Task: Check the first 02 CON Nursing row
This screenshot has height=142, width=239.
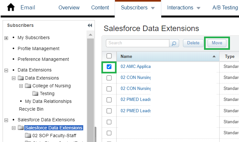Action: 109,78
